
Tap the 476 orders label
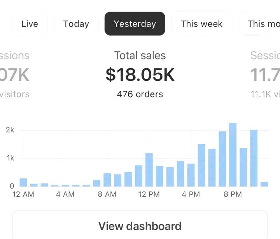(140, 94)
